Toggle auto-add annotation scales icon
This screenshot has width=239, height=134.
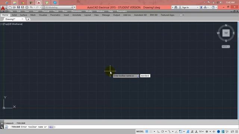pos(192,131)
